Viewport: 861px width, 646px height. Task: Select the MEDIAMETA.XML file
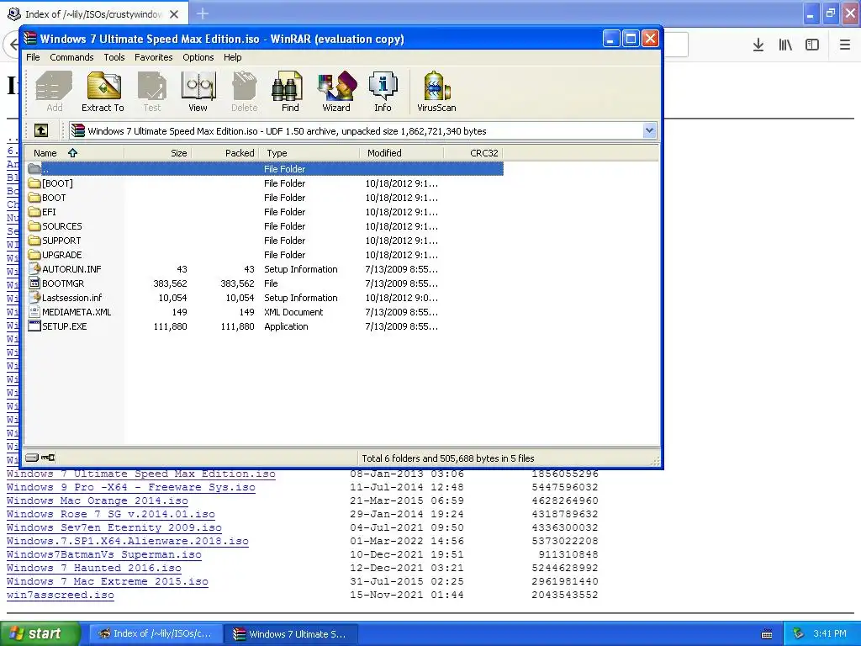265,312
